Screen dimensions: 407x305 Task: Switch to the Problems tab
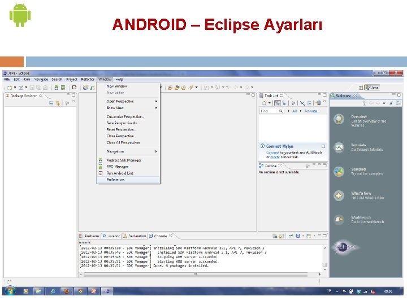89,236
